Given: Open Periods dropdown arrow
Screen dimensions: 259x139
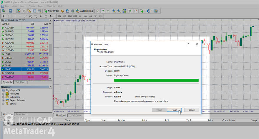Looking at the screenshot, I should tap(152, 11).
